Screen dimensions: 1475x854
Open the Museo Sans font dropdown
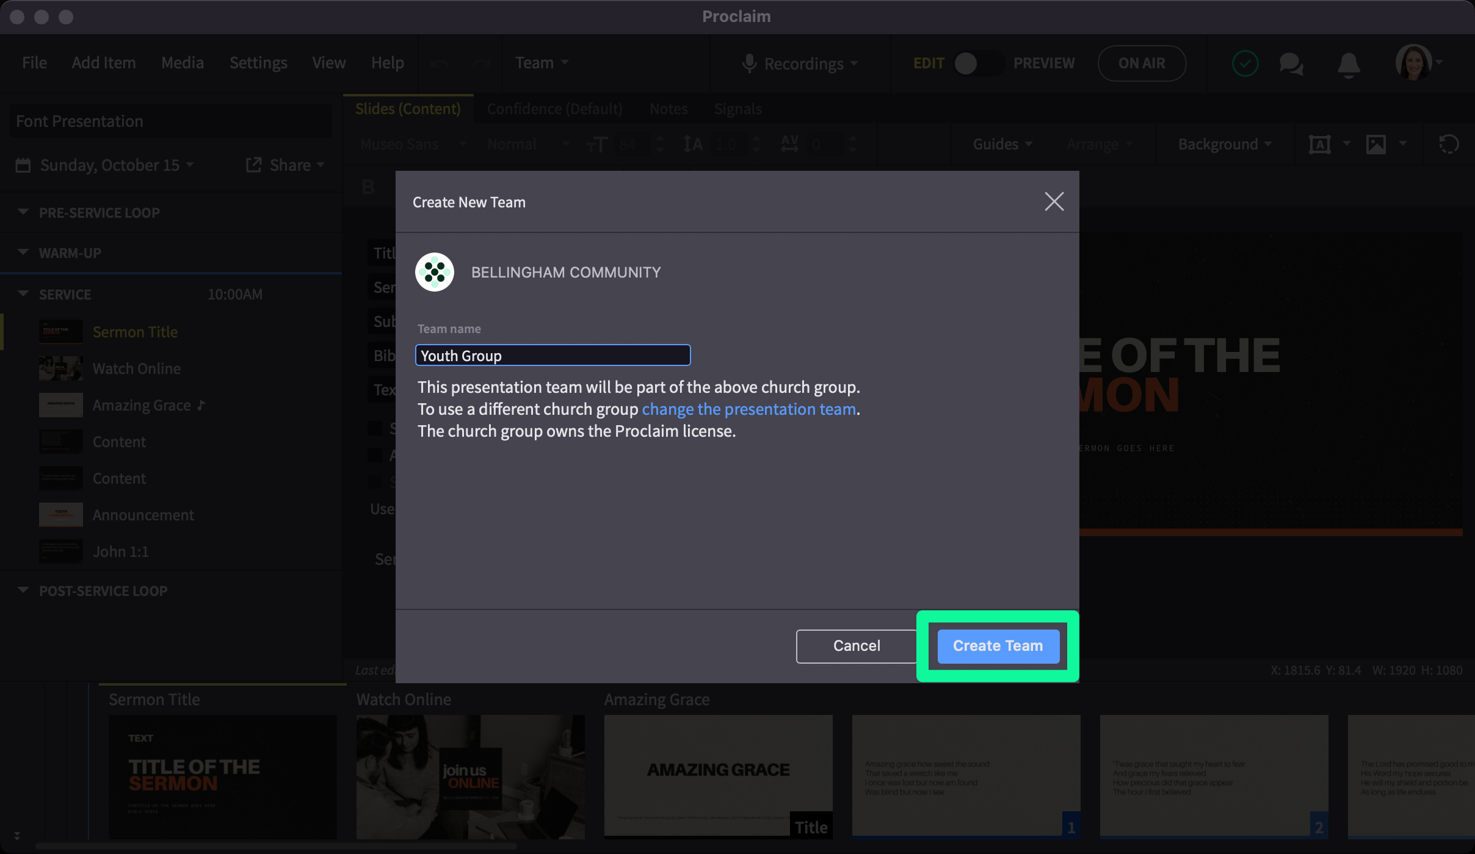tap(413, 145)
